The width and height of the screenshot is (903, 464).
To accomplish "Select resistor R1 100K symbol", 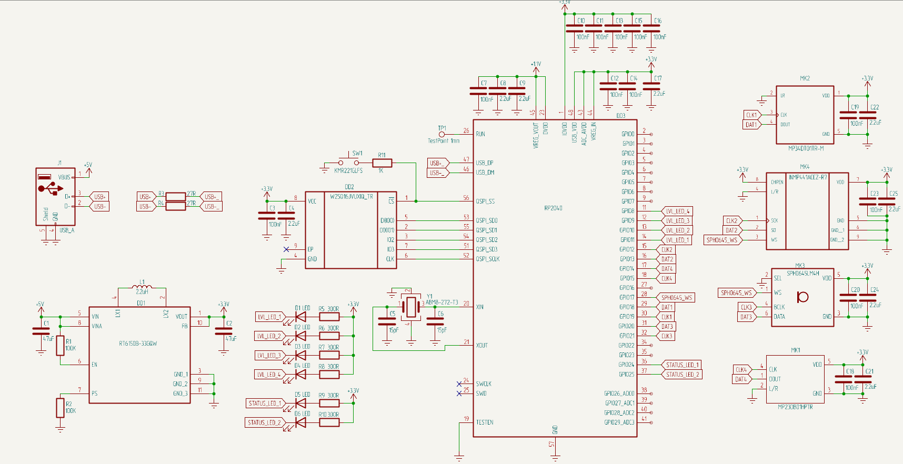I will tap(61, 346).
